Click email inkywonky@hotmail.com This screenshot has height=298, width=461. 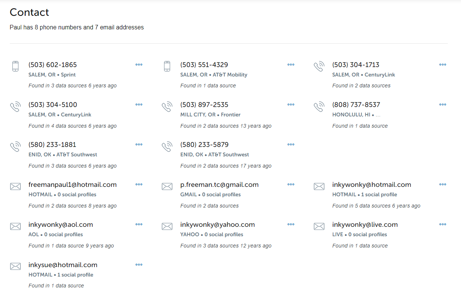pos(371,185)
